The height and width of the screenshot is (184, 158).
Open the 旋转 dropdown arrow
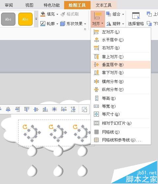tap(123, 24)
